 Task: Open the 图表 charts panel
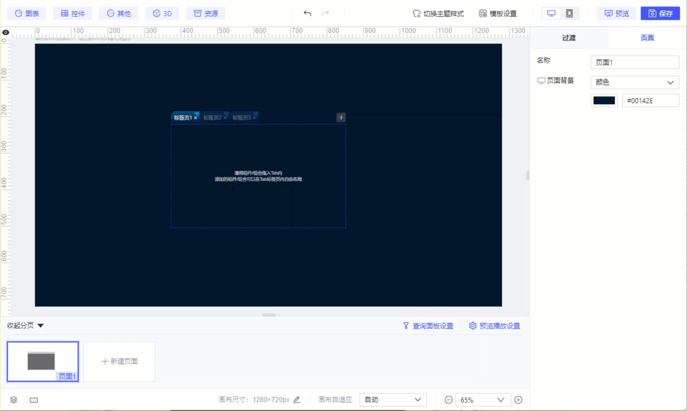tap(26, 13)
